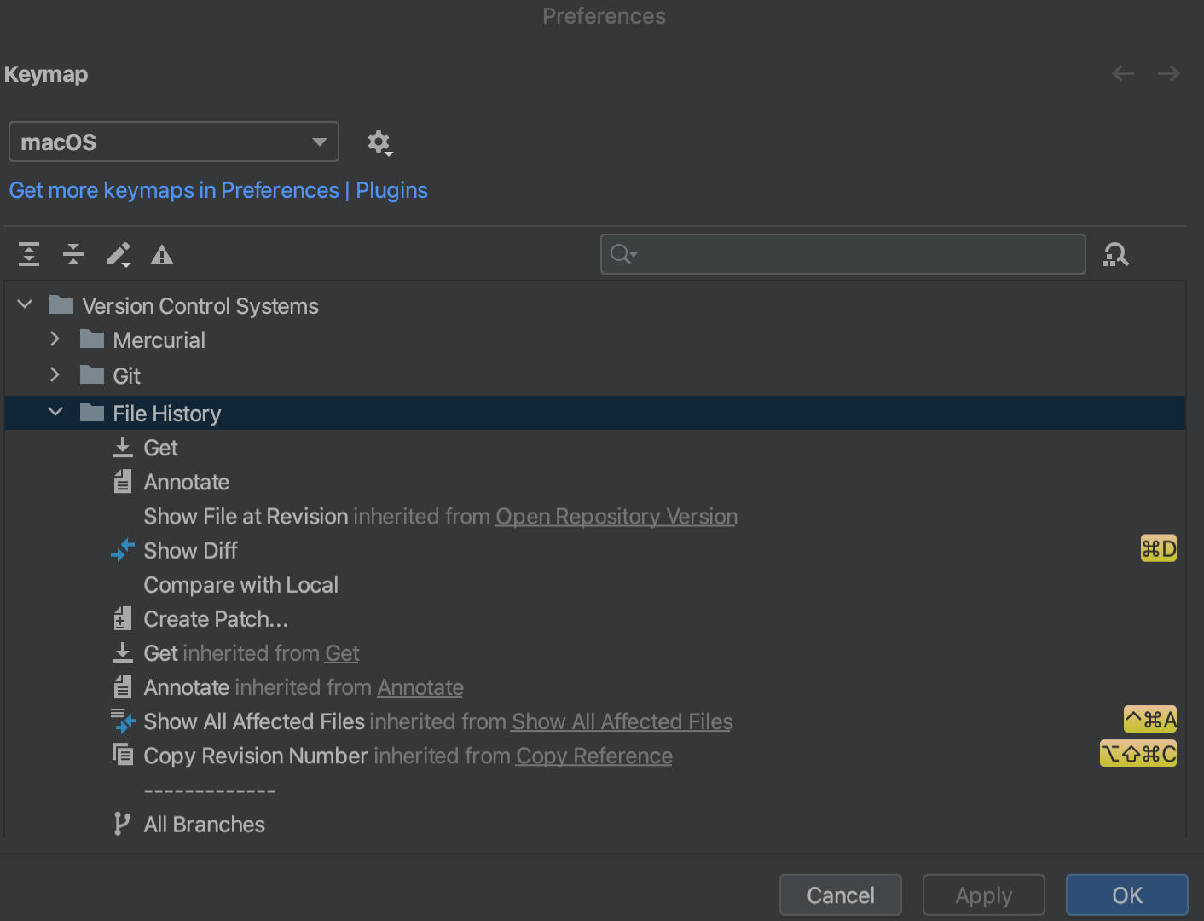The width and height of the screenshot is (1204, 921).
Task: Click the Show Diff action icon
Action: pos(123,550)
